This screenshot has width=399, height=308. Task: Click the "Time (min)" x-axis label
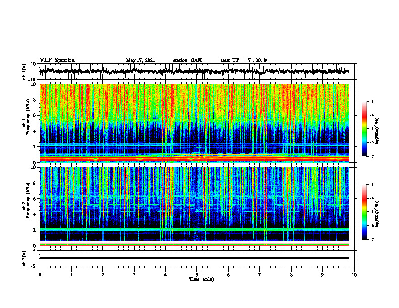pyautogui.click(x=202, y=279)
